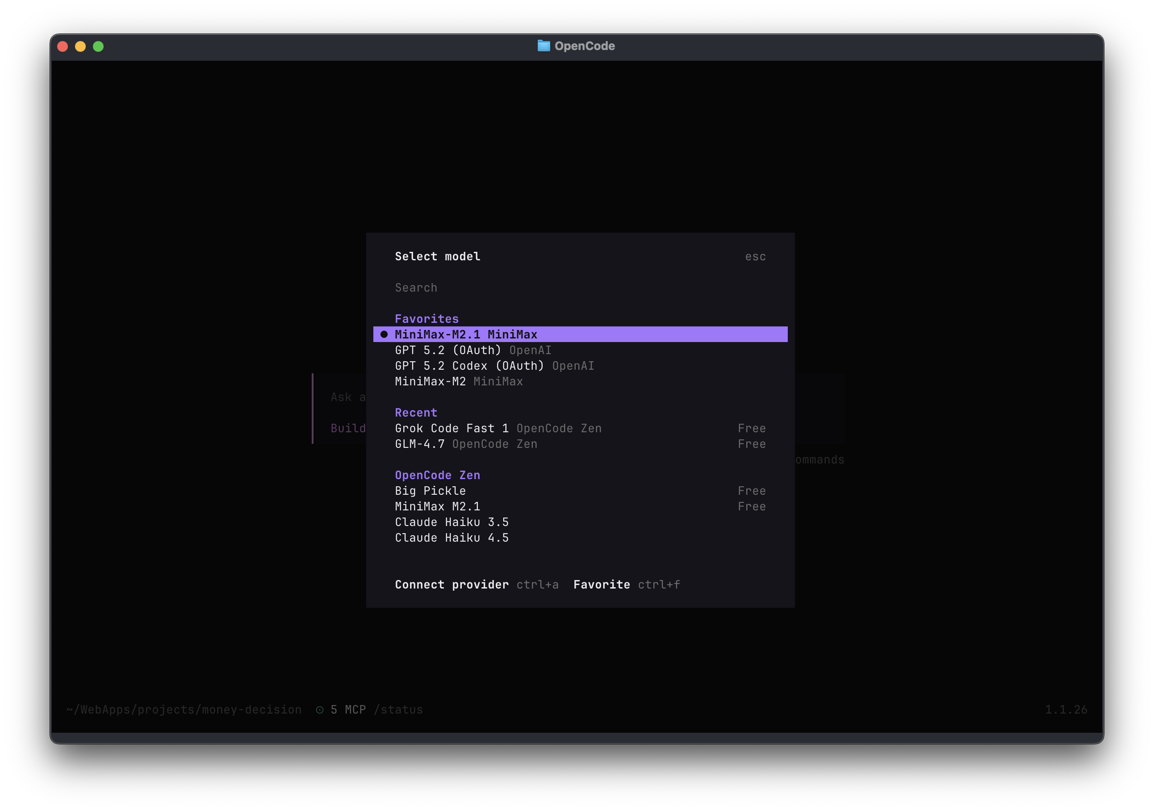Select GLM-4.7 OpenCode Zen model
The height and width of the screenshot is (810, 1154).
(580, 444)
